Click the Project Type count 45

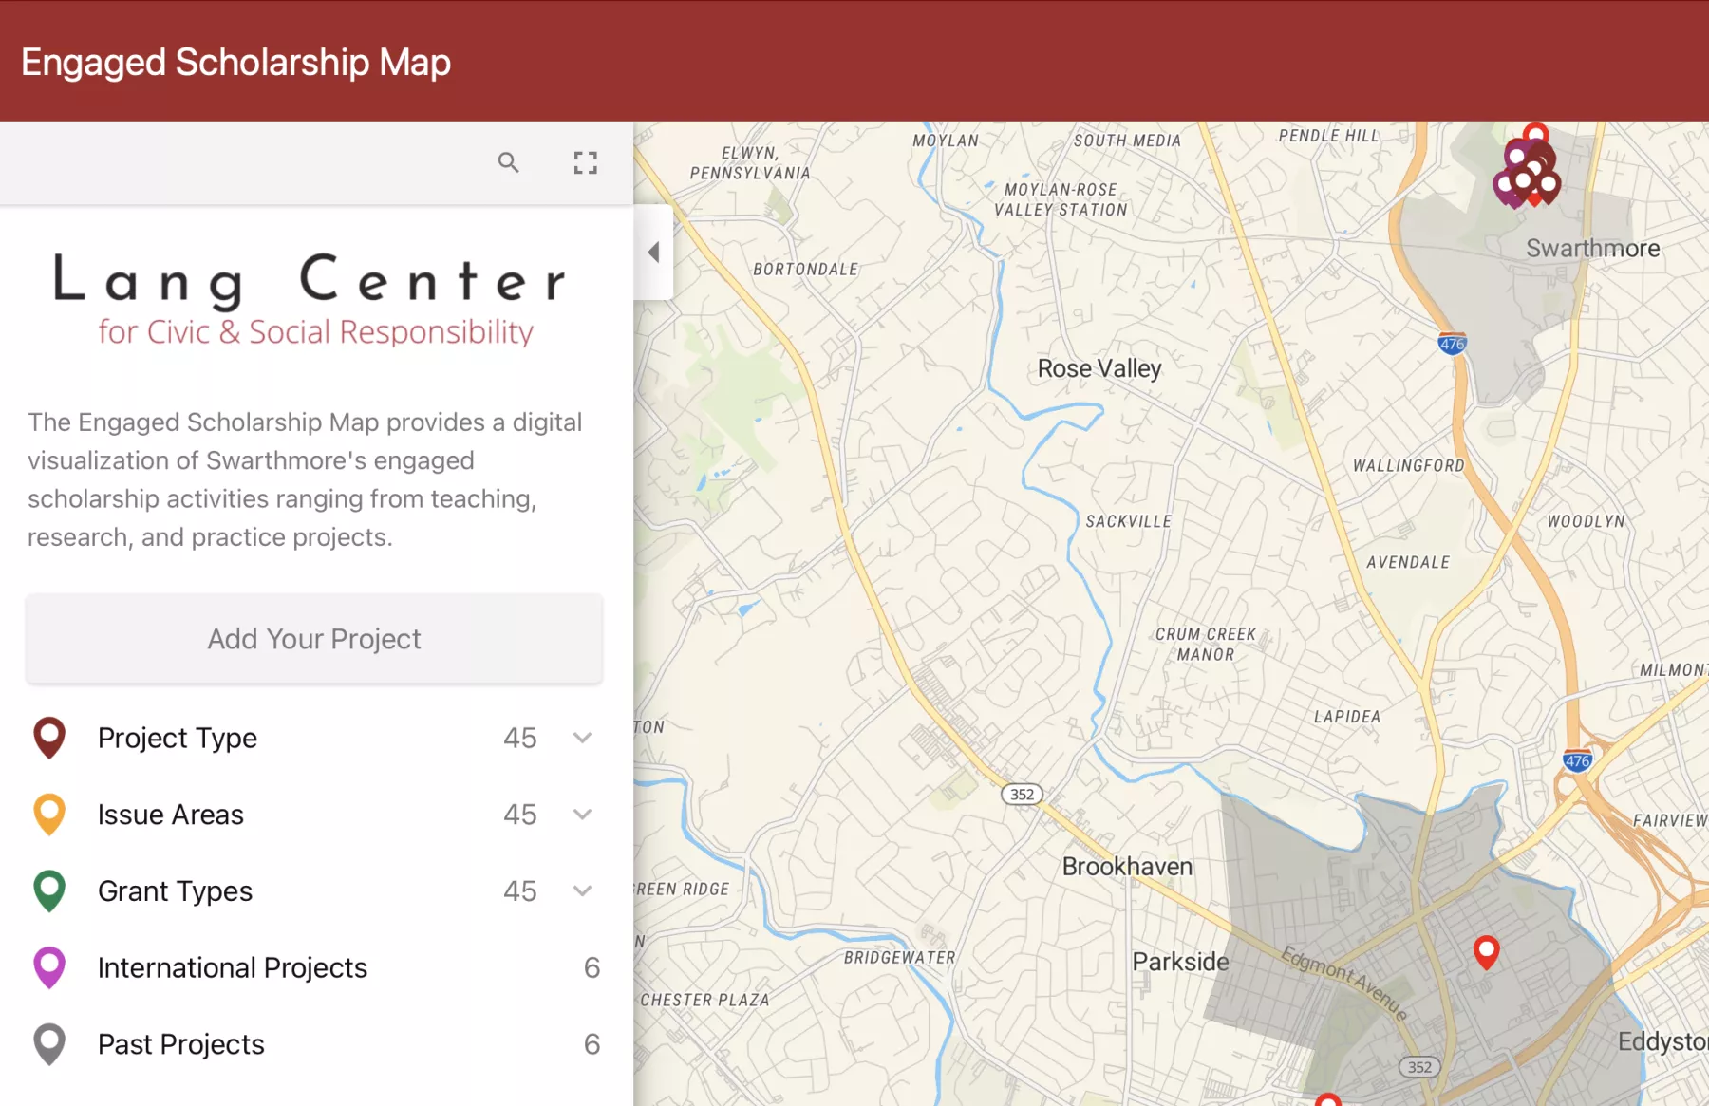pos(520,738)
